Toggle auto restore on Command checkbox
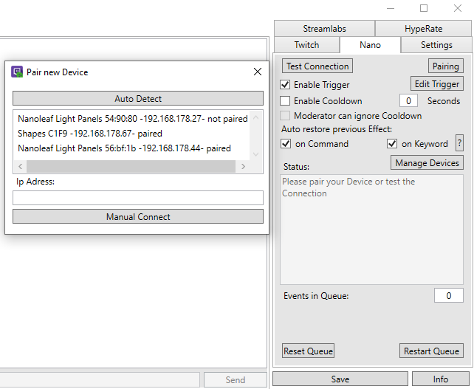The height and width of the screenshot is (389, 474). click(286, 144)
